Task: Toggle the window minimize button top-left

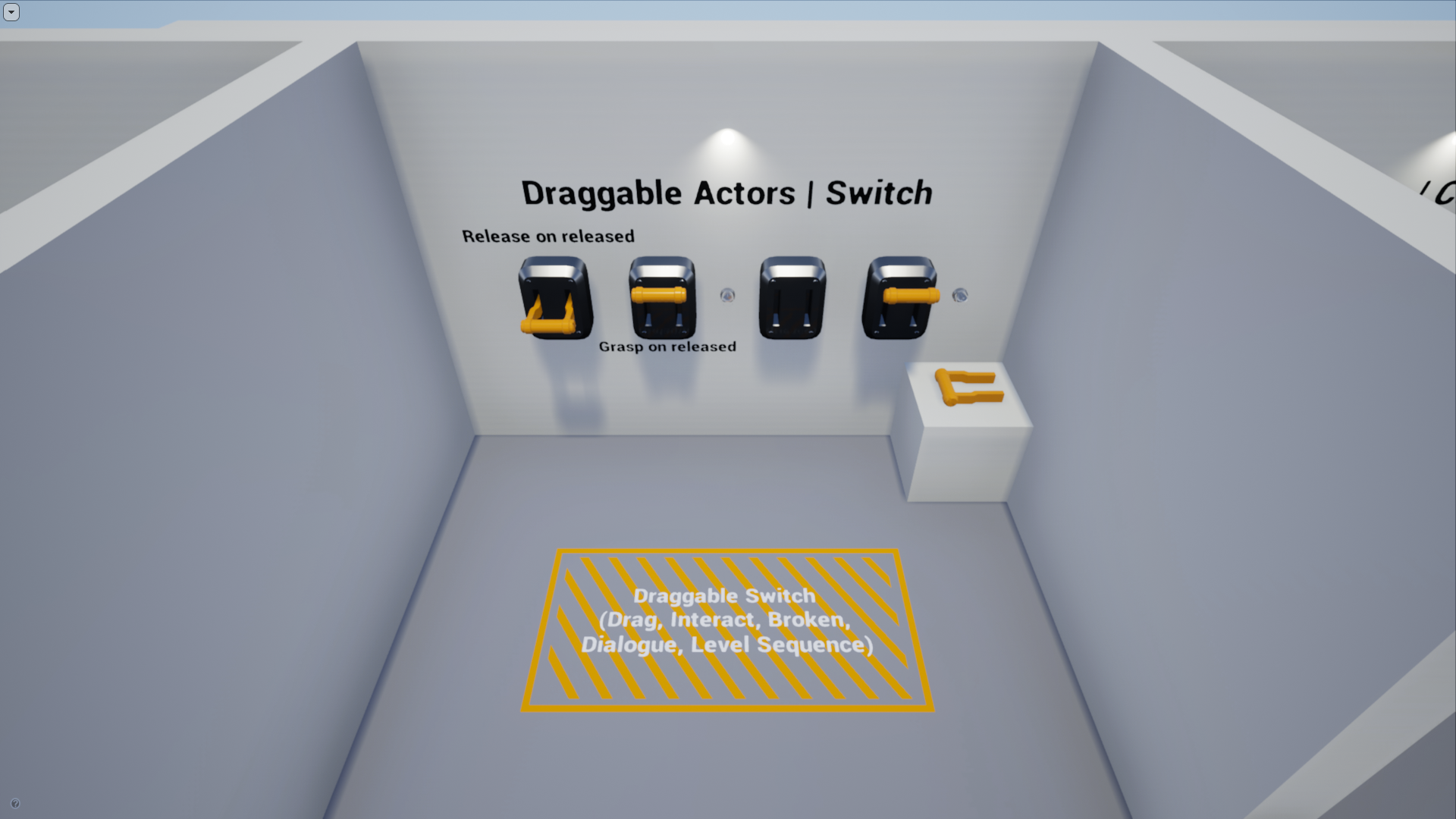Action: click(12, 11)
